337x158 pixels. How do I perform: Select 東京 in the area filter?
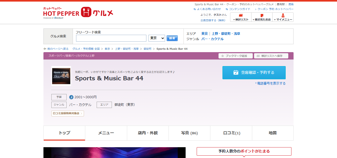[205, 34]
